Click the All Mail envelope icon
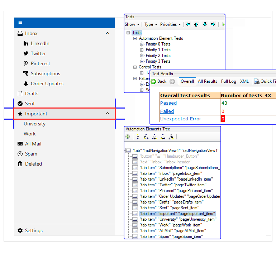Screen dimensions: 276x263 point(20,144)
